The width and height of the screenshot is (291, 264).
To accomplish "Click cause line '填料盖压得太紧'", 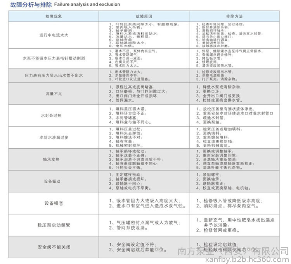I will click(x=128, y=109).
